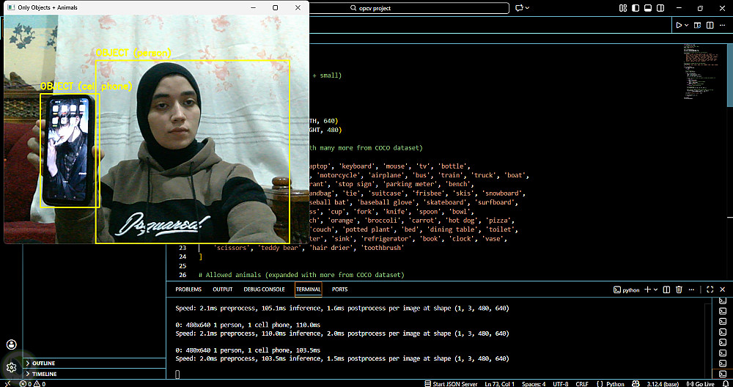Choose interpreter 3.12.4 (base)
The height and width of the screenshot is (387, 733).
[663, 384]
